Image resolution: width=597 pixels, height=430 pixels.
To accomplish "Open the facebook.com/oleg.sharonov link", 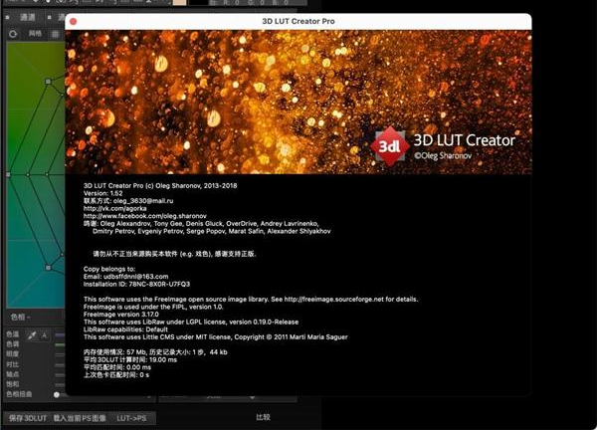I will coord(145,216).
